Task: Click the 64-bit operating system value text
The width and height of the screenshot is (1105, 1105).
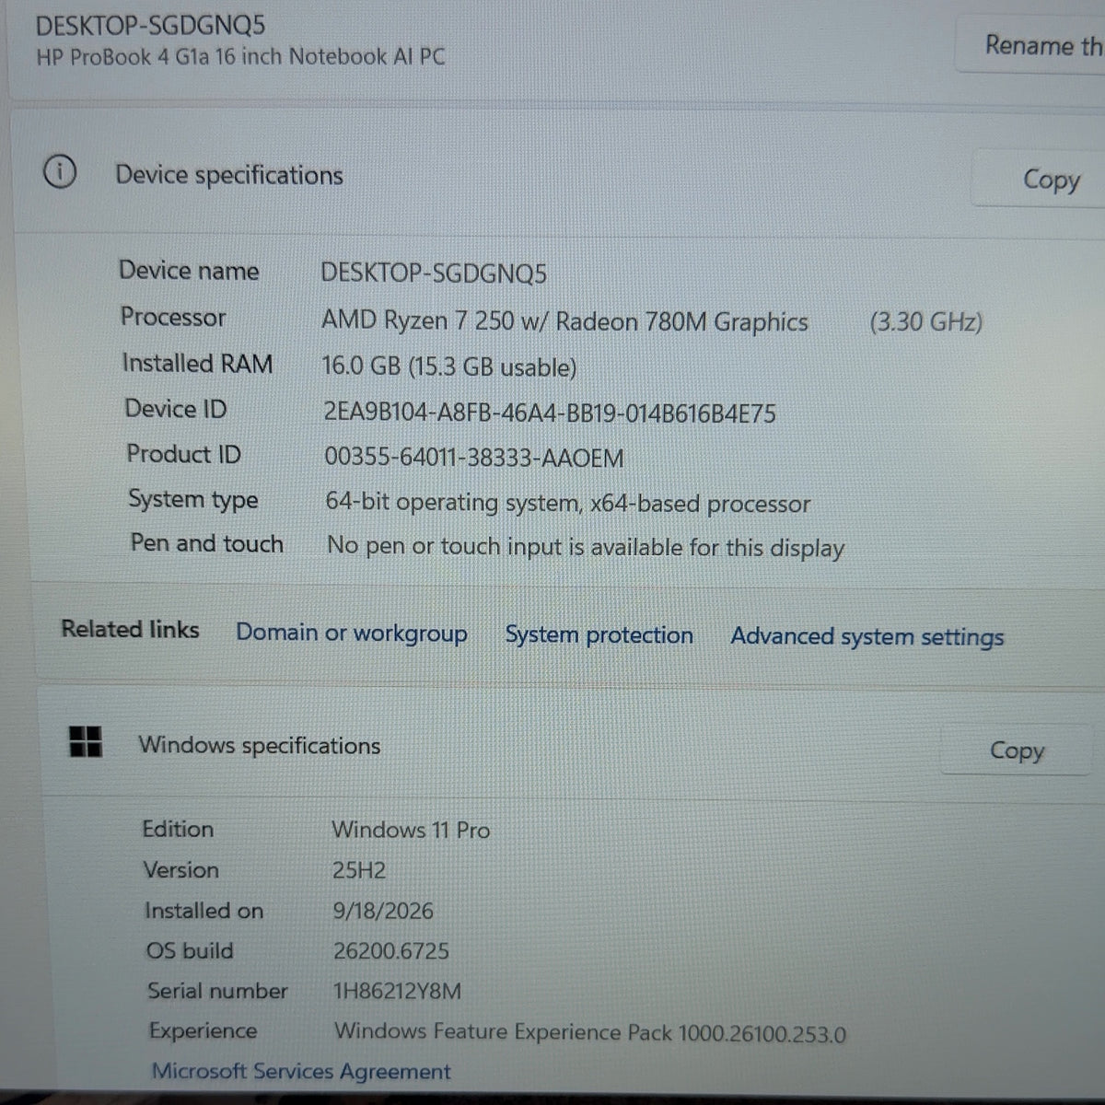Action: [x=567, y=503]
